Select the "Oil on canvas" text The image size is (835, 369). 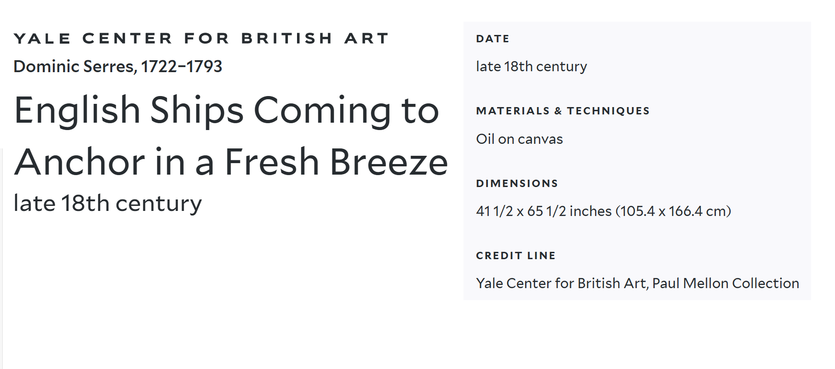click(x=519, y=139)
